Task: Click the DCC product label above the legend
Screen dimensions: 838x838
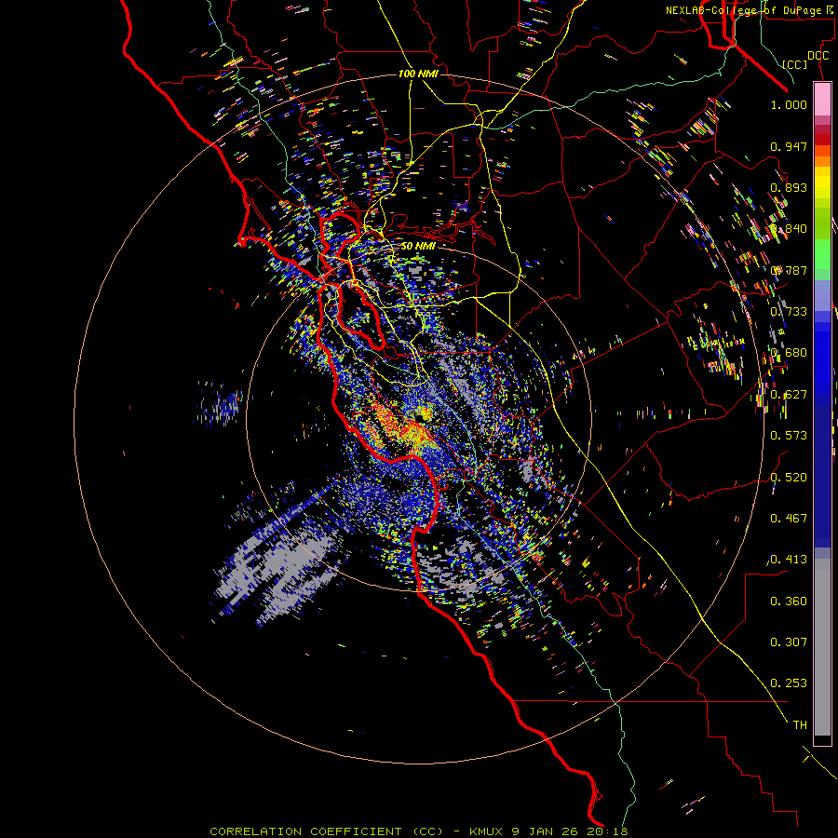Action: (x=818, y=56)
